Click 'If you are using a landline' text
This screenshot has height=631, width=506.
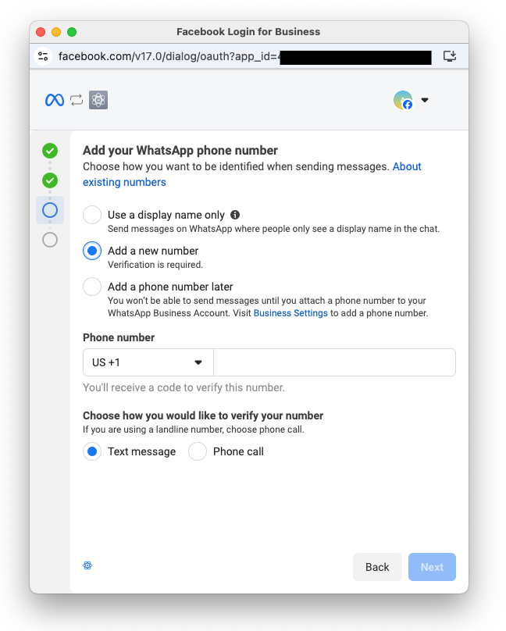194,430
